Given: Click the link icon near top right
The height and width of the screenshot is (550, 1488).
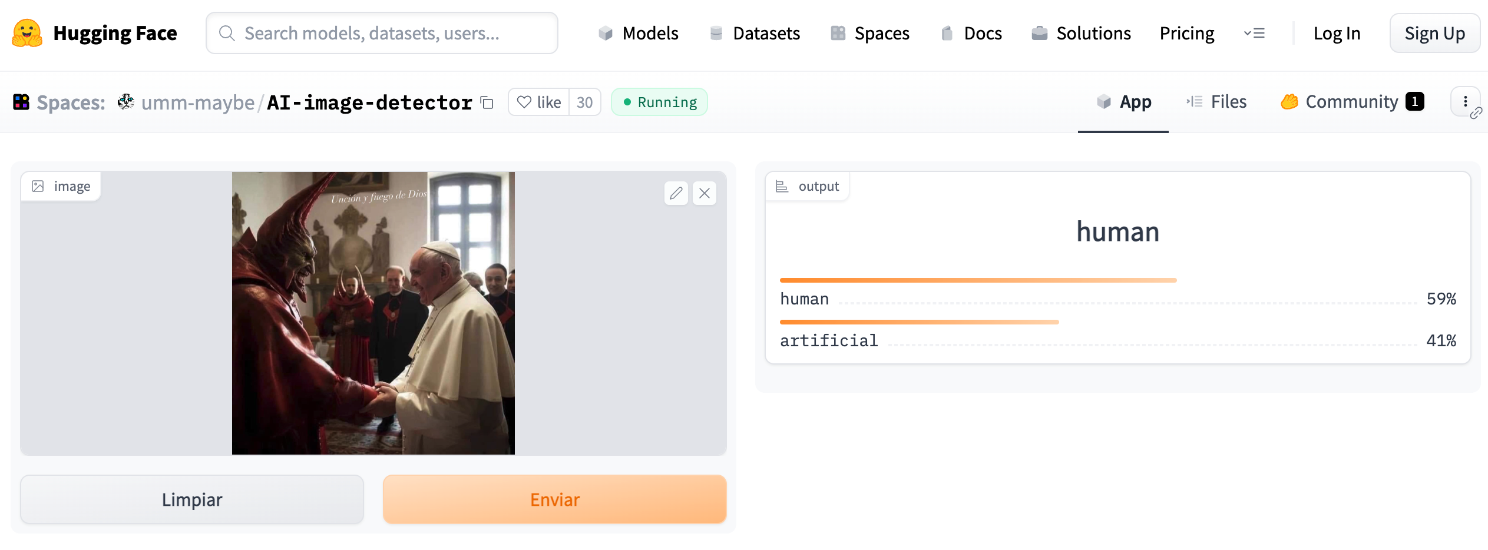Looking at the screenshot, I should pos(1476,113).
